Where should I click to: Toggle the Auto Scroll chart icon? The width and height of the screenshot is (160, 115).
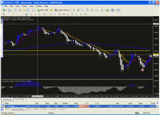[x=98, y=10]
